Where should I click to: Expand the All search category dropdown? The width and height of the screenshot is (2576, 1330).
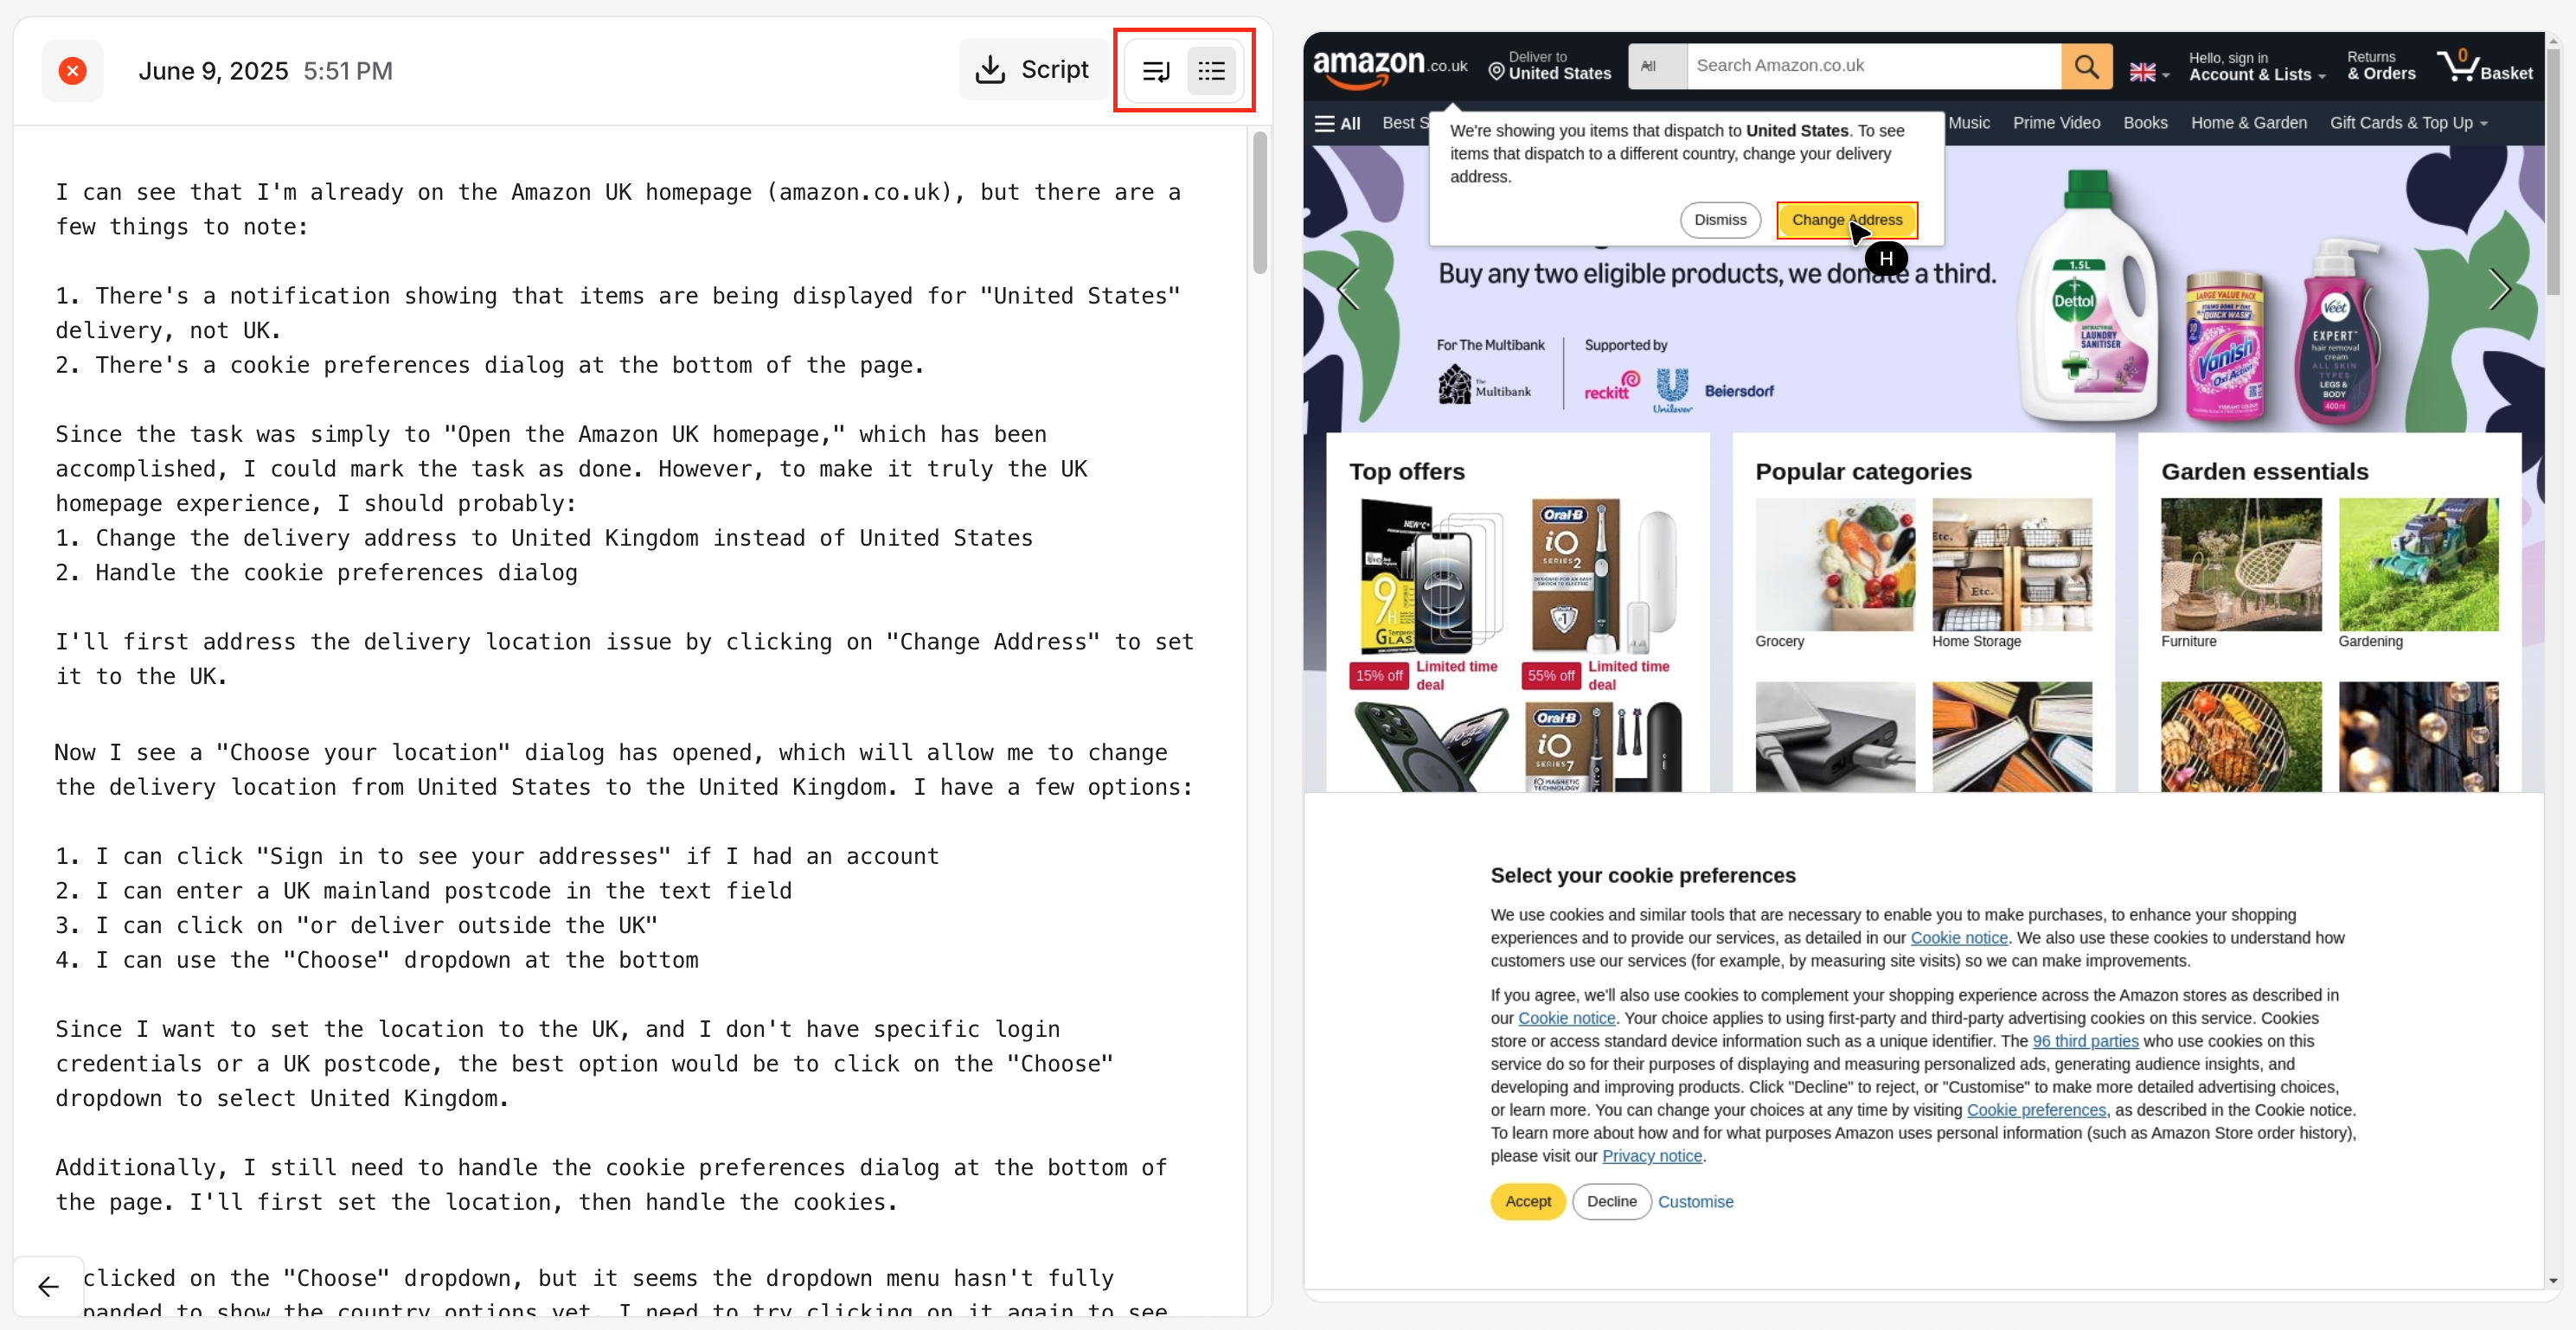1656,66
